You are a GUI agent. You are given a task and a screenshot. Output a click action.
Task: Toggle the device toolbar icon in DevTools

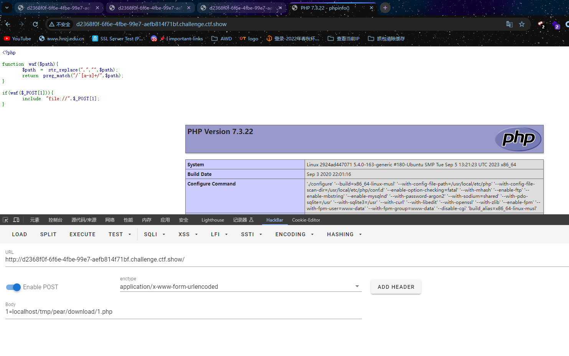click(16, 220)
